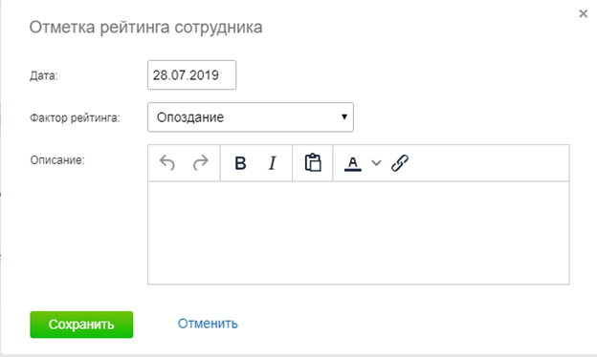
Task: Expand the text color chevron menu
Action: pyautogui.click(x=376, y=163)
